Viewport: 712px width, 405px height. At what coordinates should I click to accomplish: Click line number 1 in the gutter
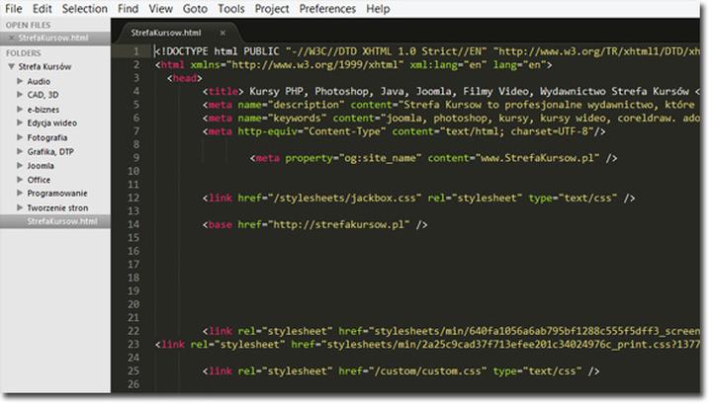(135, 51)
